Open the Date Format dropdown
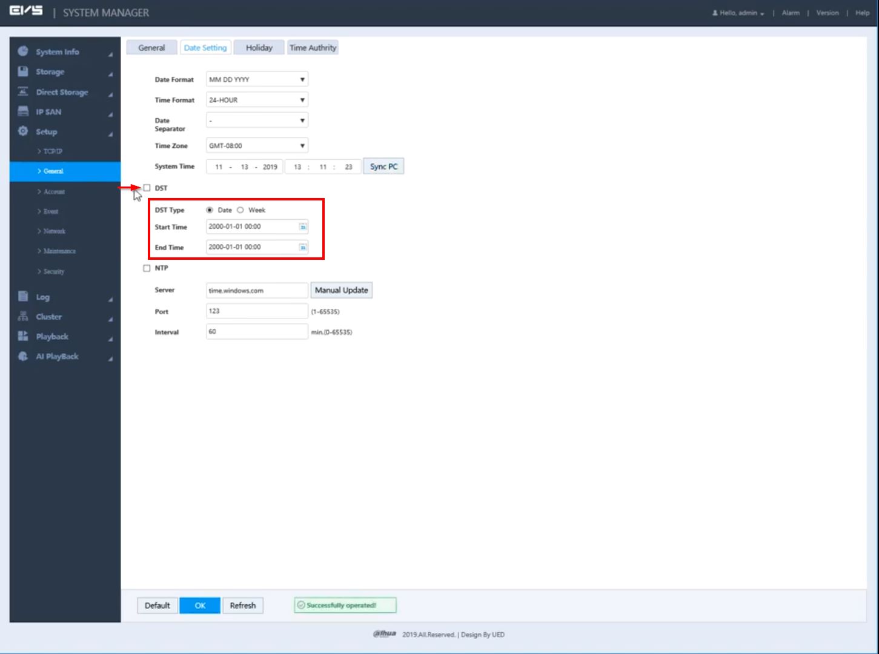Image resolution: width=879 pixels, height=654 pixels. click(257, 79)
